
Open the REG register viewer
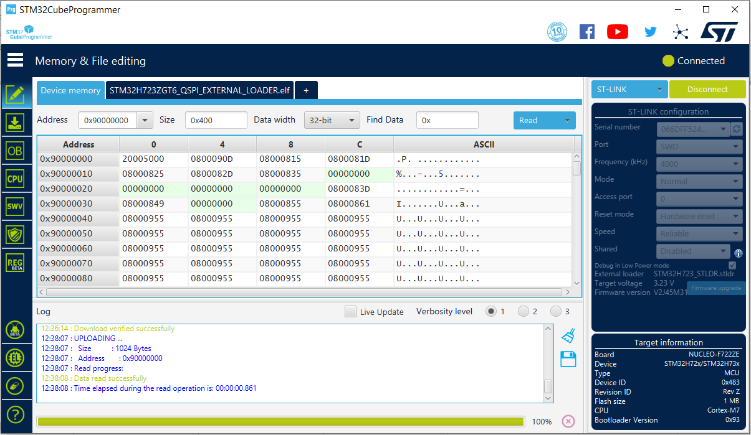click(x=14, y=262)
